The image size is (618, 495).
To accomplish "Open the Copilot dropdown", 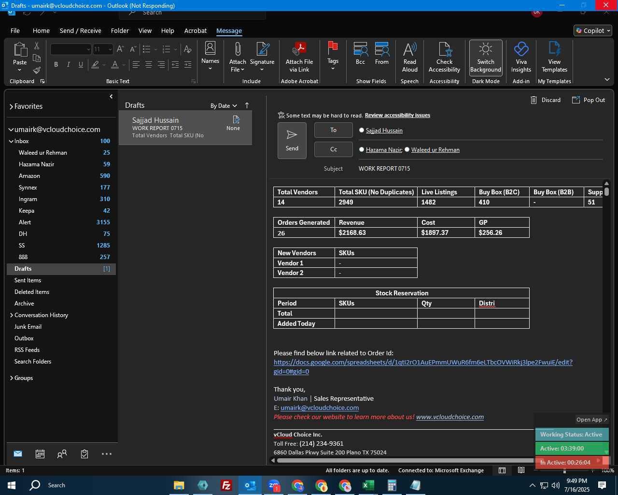I will pyautogui.click(x=593, y=30).
